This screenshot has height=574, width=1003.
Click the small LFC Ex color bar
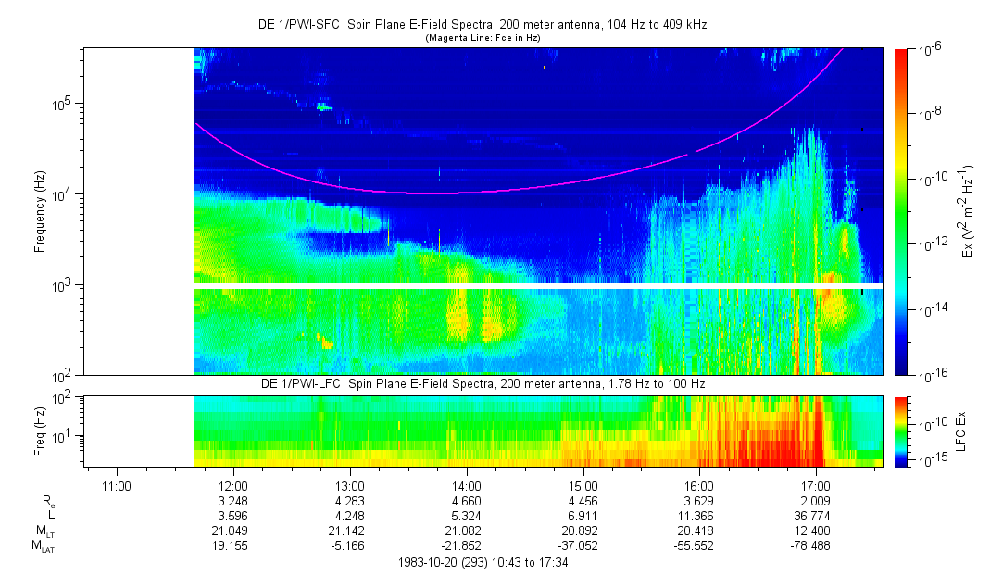[901, 430]
